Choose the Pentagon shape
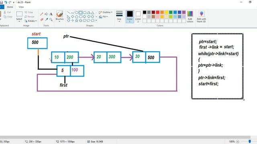 (x=77, y=16)
